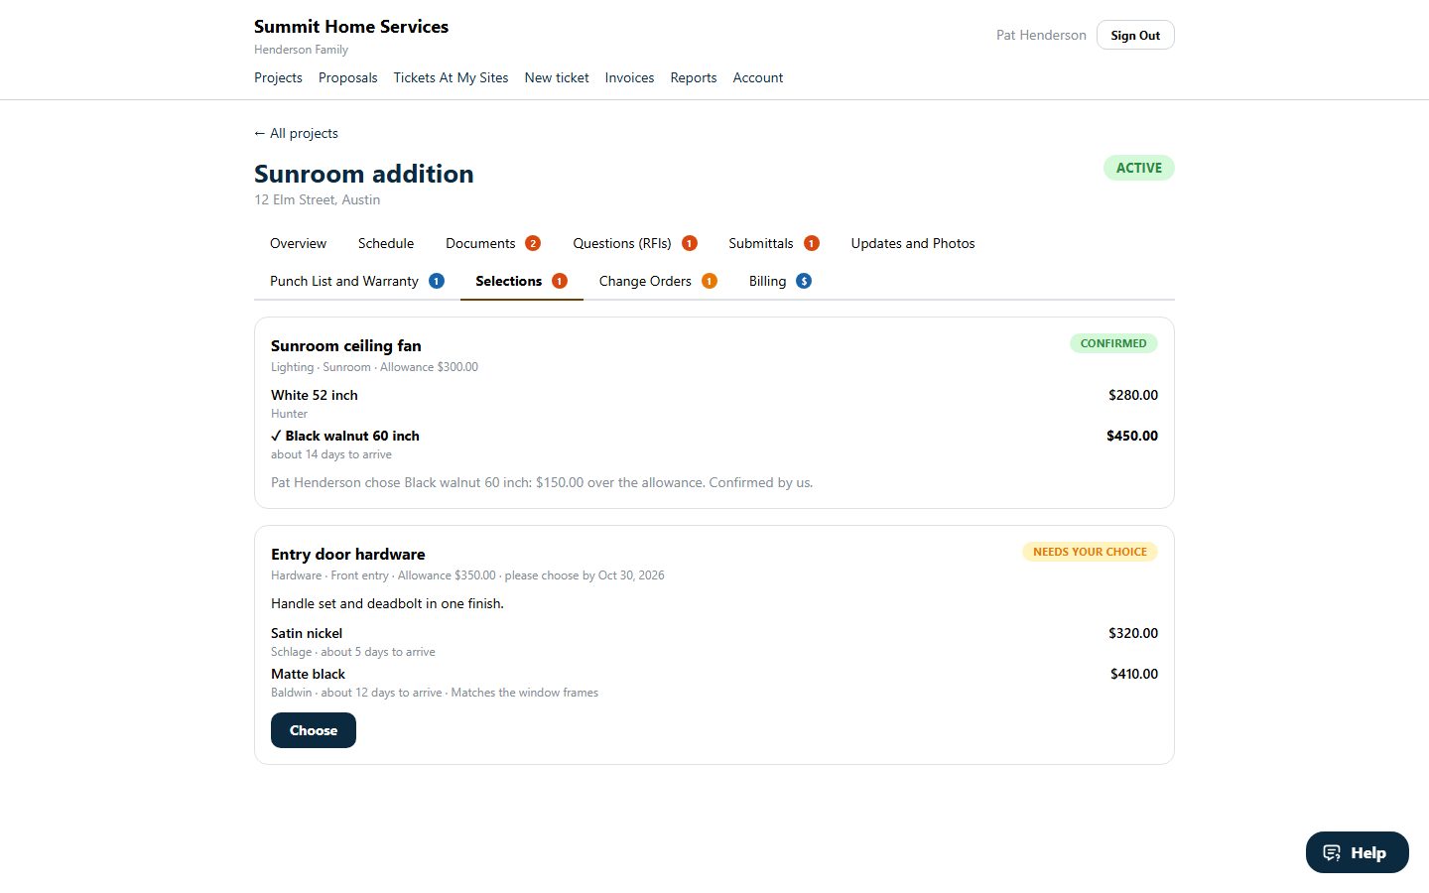Click the Billing dollar badge

coord(804,281)
